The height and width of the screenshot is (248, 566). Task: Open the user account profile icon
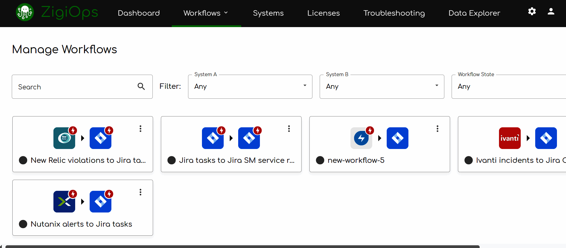[x=551, y=11]
